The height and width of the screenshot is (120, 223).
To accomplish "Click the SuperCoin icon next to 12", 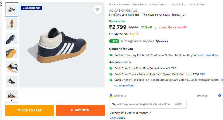I will [x=133, y=34].
